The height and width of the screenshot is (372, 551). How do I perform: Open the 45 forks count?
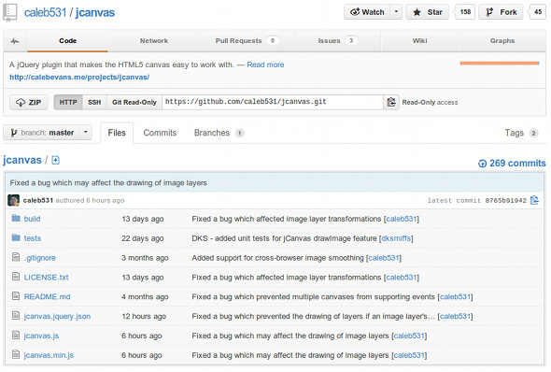pos(538,12)
